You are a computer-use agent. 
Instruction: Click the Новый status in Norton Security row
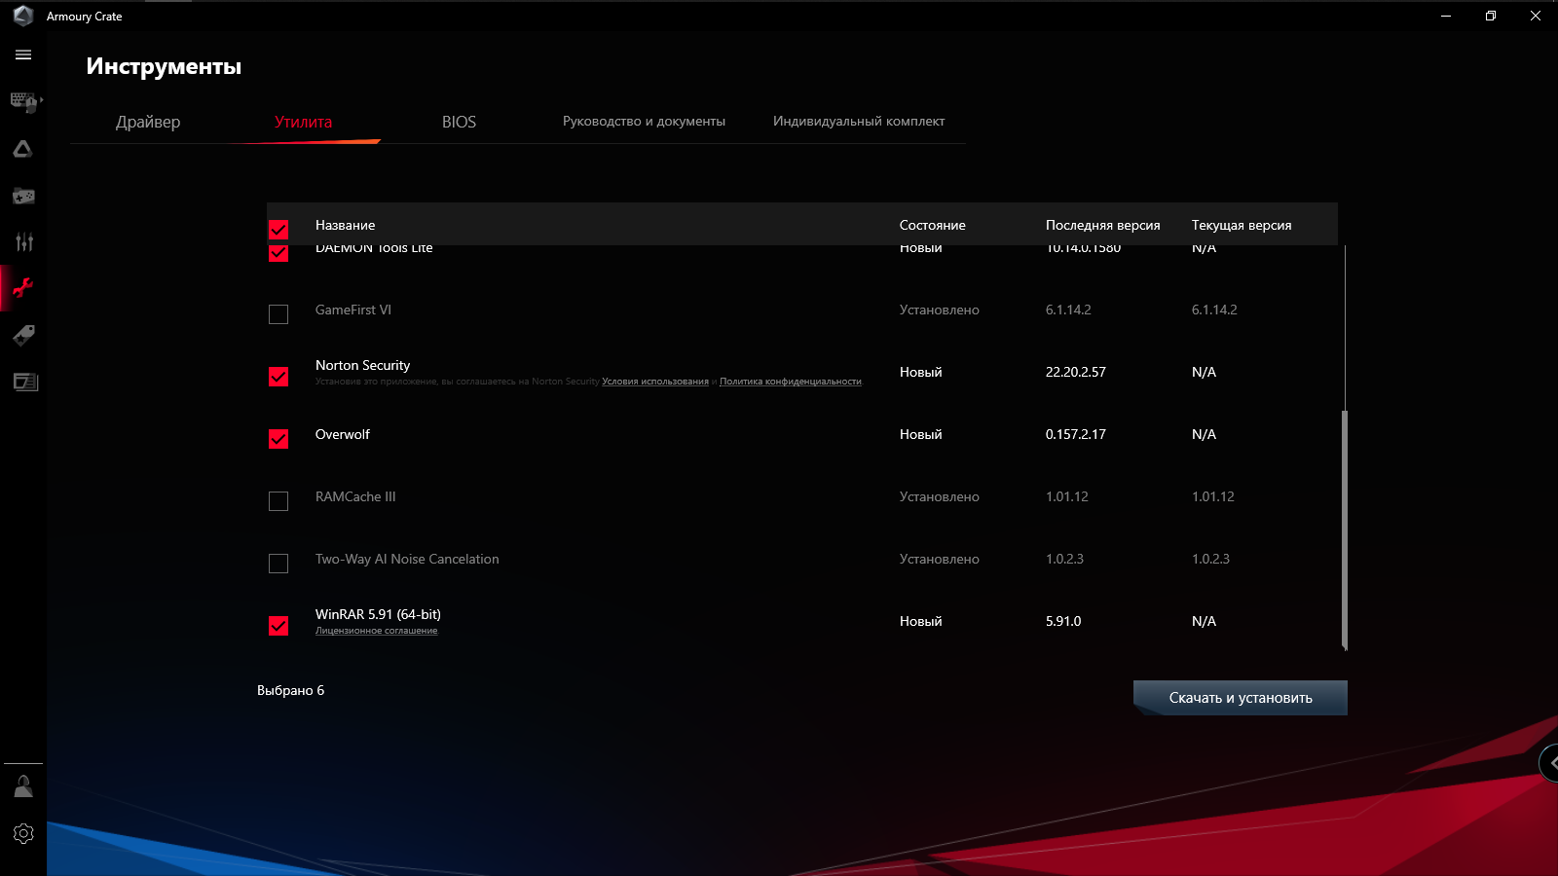[x=921, y=372]
